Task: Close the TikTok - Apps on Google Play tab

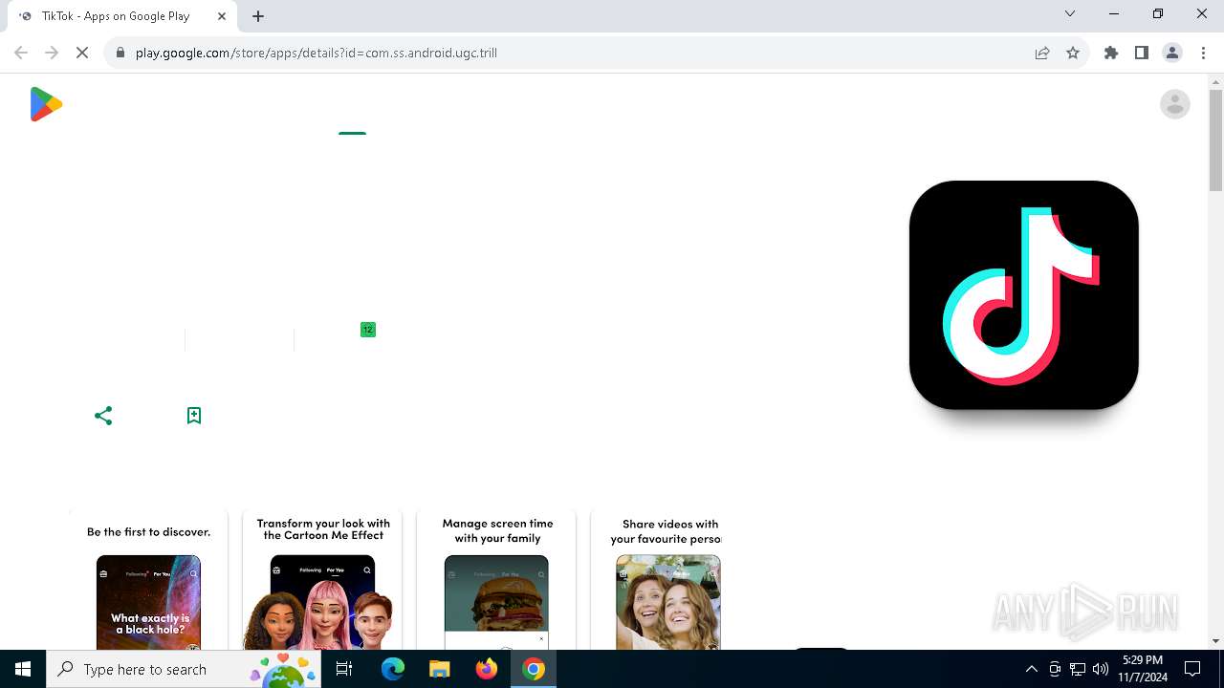Action: coord(222,16)
